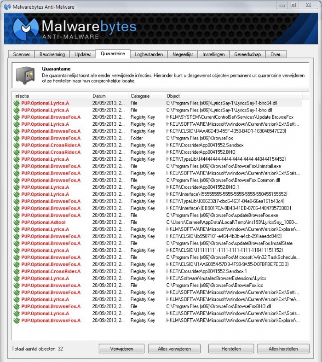Switch to the Bescherming tab
Image resolution: width=322 pixels, height=362 pixels.
point(52,54)
